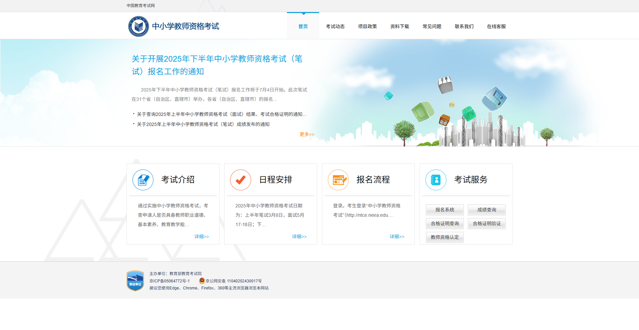Click the pencil icon beside 考试介绍
Viewport: 639px width, 330px height.
[143, 180]
